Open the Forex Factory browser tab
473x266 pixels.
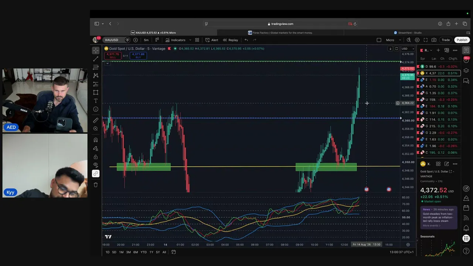pyautogui.click(x=280, y=33)
